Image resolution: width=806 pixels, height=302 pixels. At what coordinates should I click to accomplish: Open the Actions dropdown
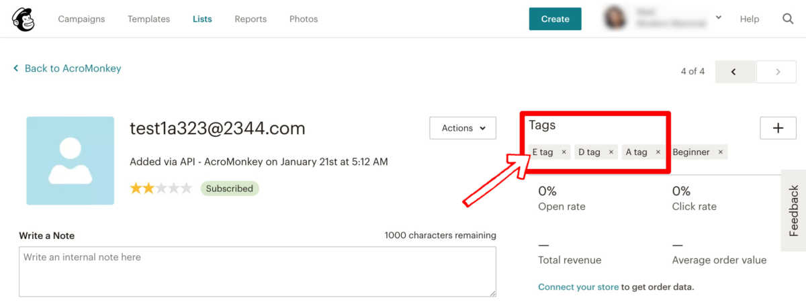pyautogui.click(x=463, y=128)
